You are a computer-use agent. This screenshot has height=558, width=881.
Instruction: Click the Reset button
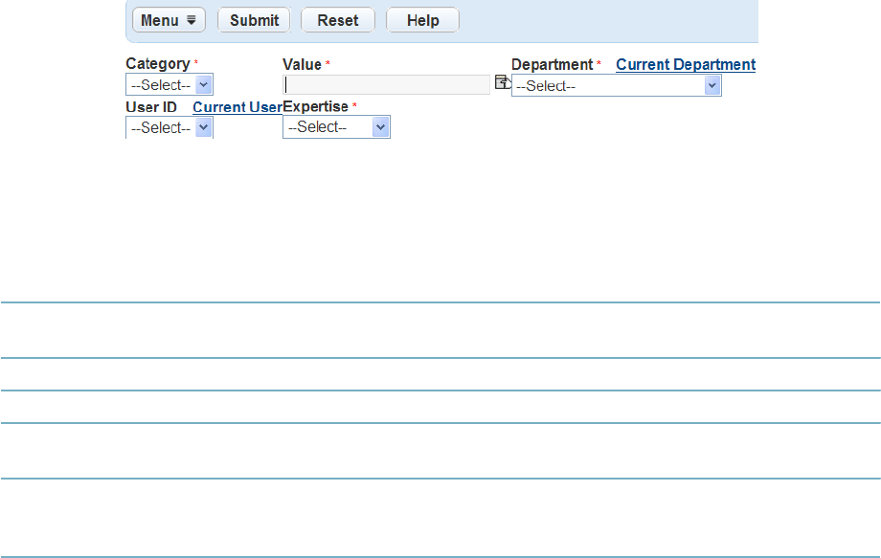[x=338, y=20]
